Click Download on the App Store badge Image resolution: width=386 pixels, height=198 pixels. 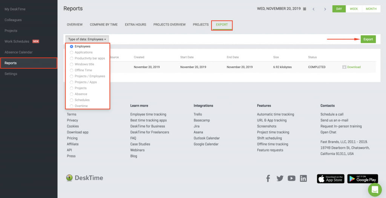[x=331, y=178]
